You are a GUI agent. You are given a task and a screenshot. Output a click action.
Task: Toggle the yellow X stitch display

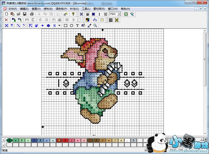[117, 20]
